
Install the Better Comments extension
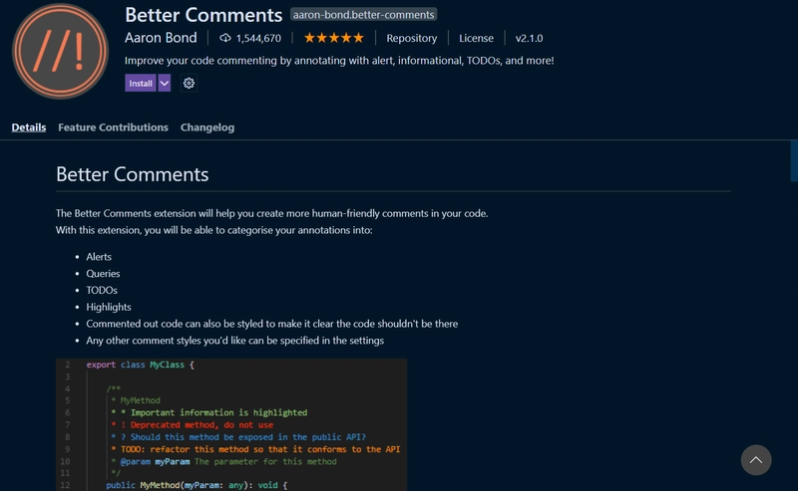coord(141,84)
